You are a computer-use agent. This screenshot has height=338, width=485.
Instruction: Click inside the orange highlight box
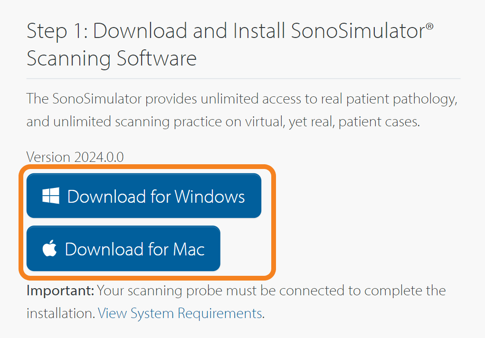click(147, 222)
